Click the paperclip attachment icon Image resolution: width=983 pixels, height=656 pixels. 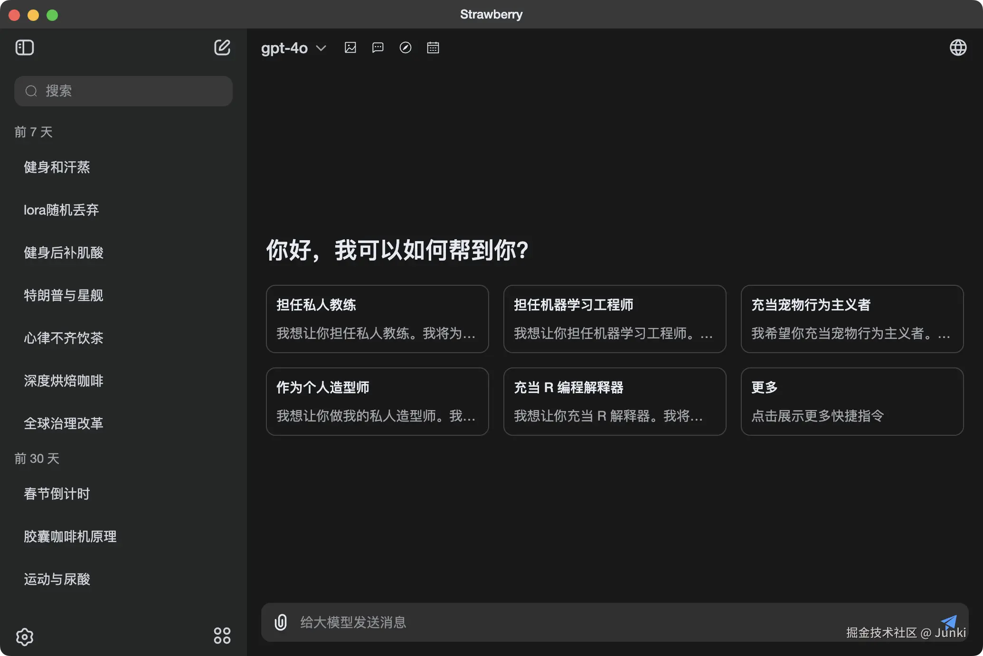tap(281, 622)
